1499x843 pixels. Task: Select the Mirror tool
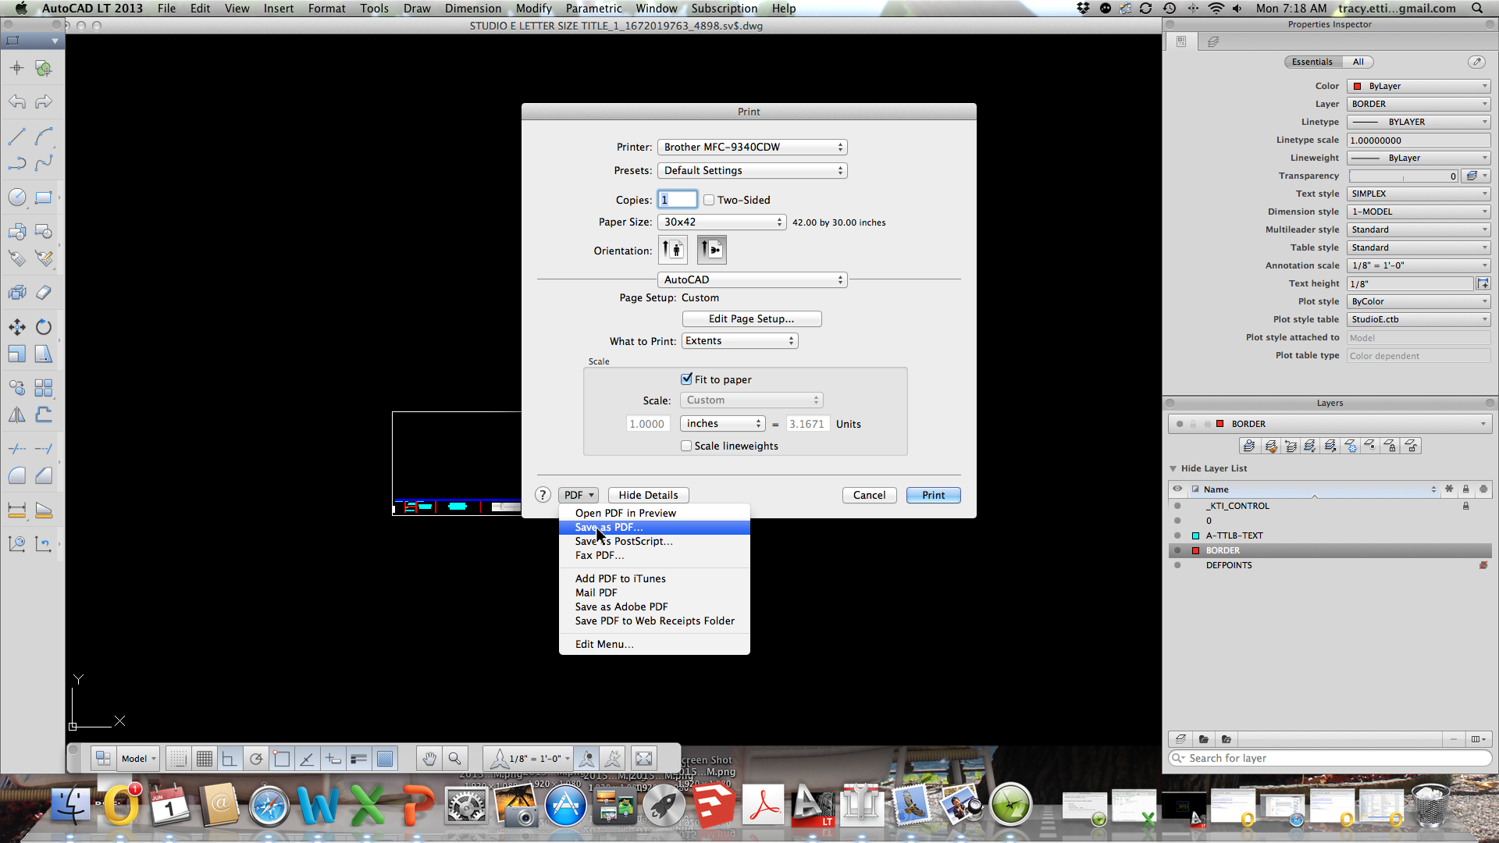point(16,414)
